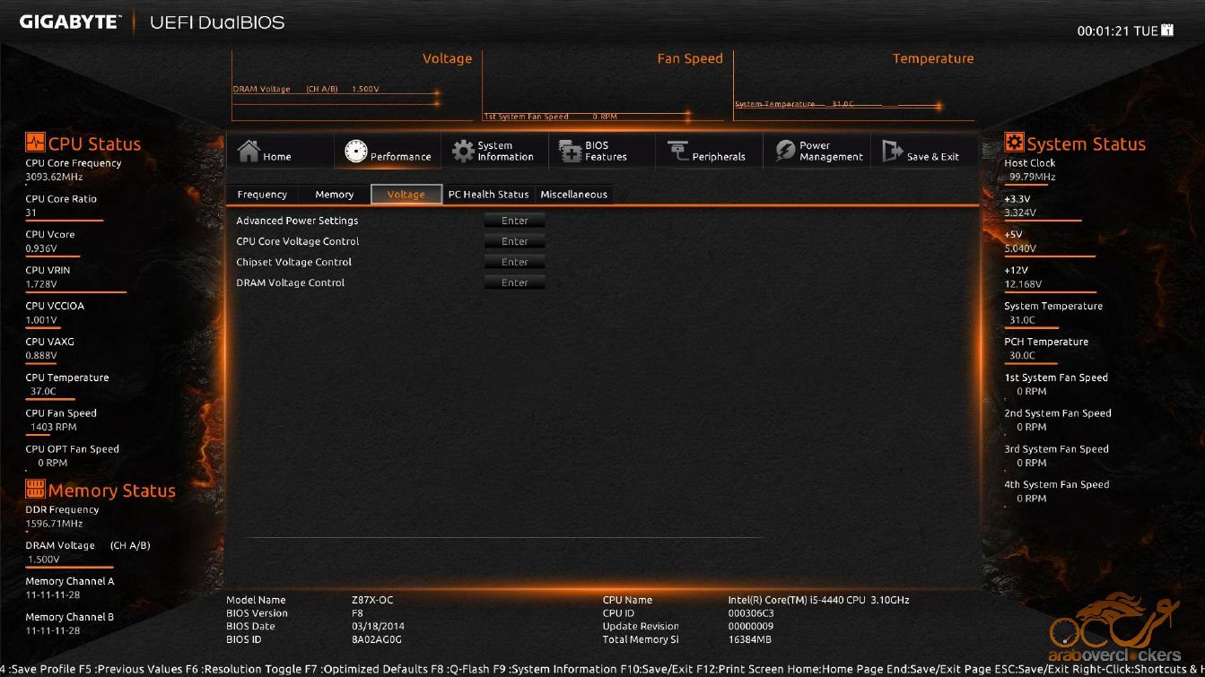Open DRAM Voltage Control settings

[x=514, y=282]
